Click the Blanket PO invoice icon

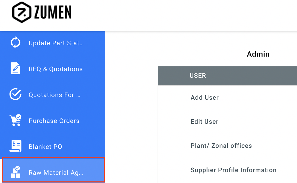coord(15,146)
